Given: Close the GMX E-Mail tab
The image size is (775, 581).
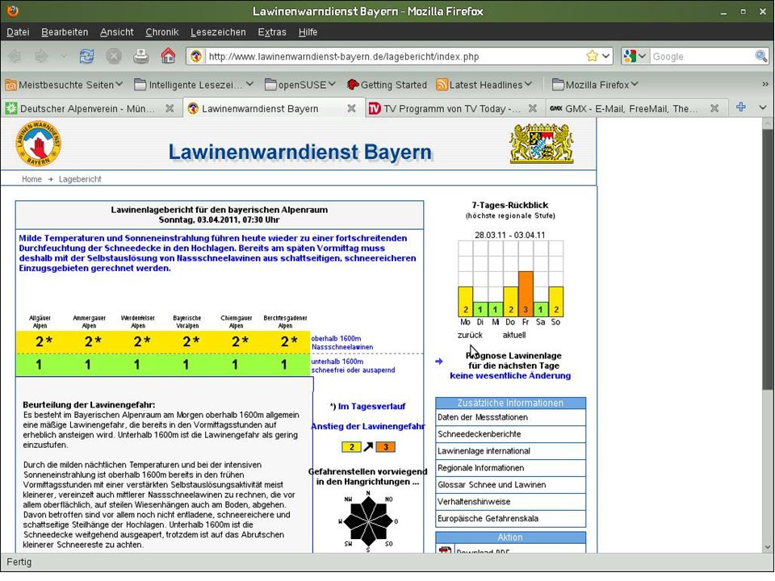Looking at the screenshot, I should [x=714, y=108].
